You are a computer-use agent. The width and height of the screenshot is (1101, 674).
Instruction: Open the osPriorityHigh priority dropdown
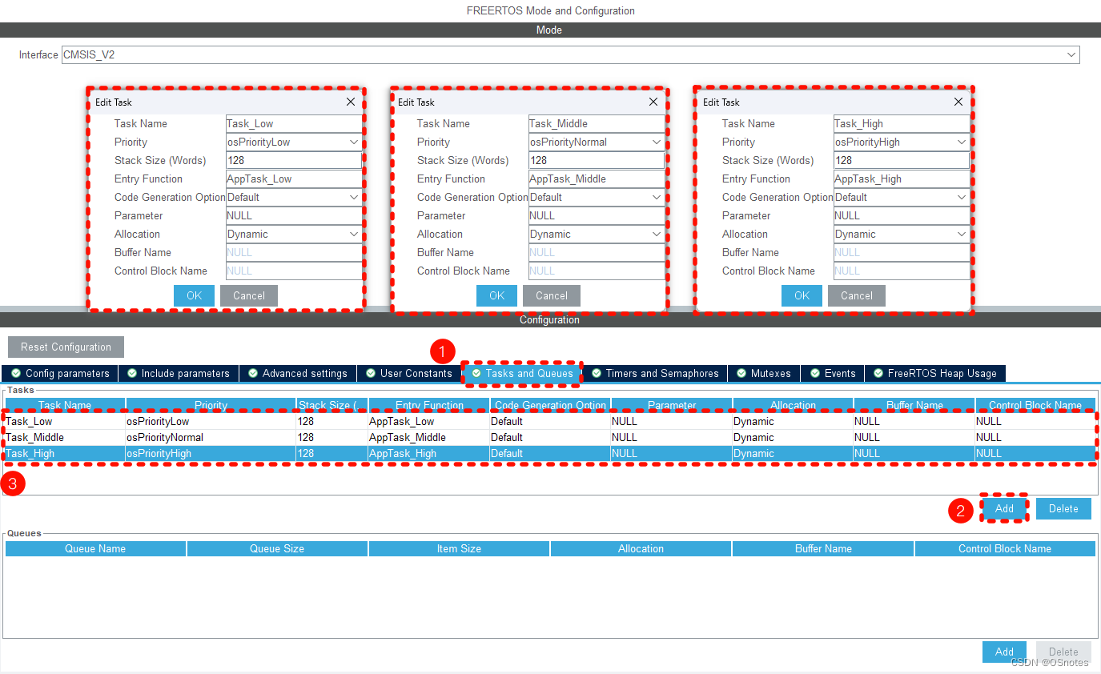[x=902, y=142]
